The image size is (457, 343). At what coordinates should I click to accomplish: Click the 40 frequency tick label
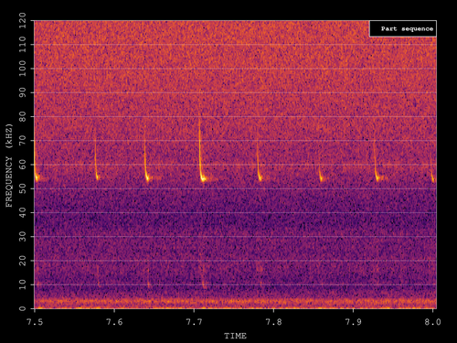click(23, 212)
